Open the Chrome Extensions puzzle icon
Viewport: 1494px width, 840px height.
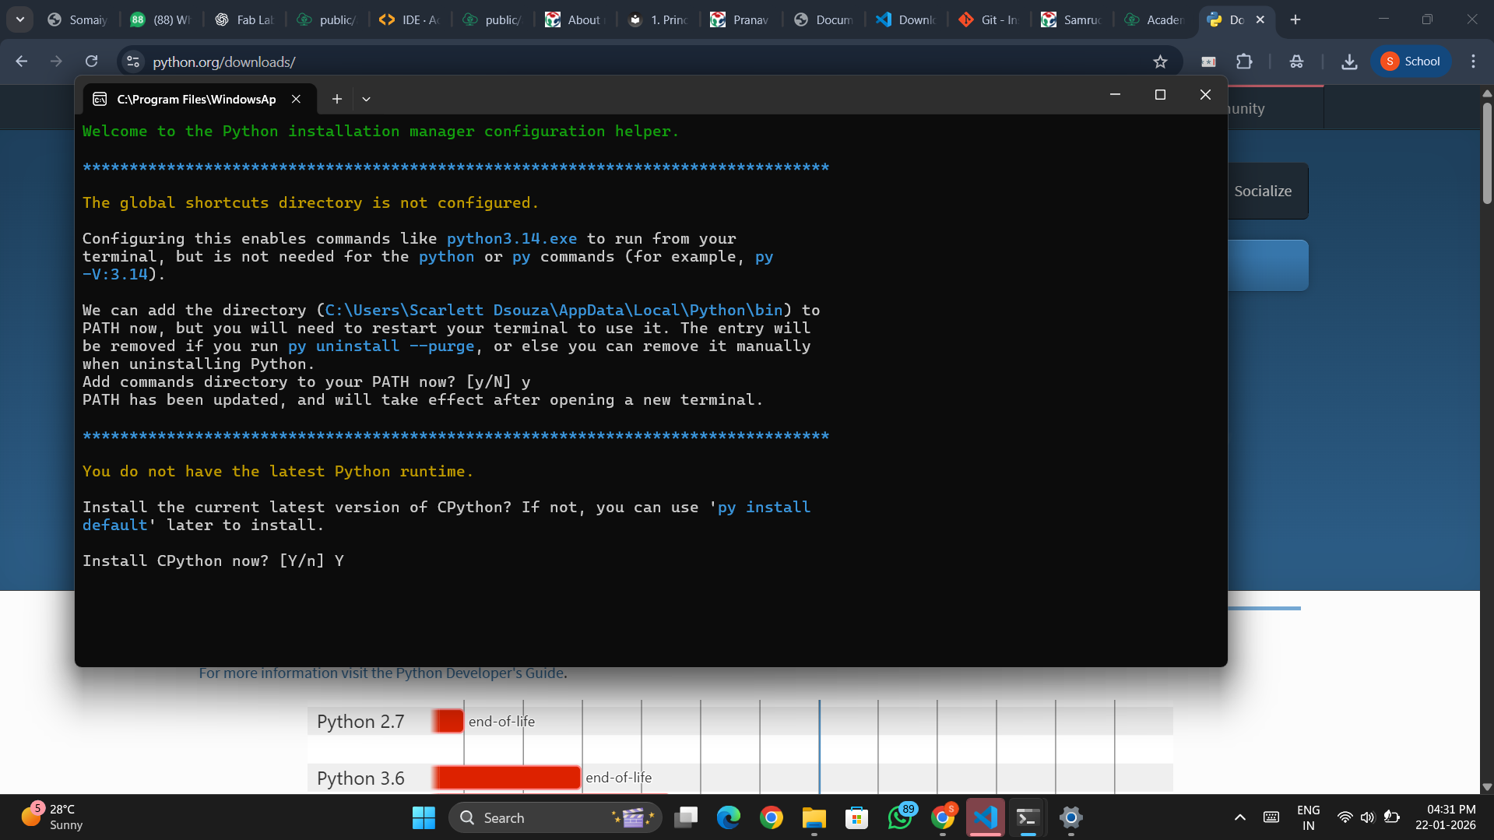pos(1244,62)
